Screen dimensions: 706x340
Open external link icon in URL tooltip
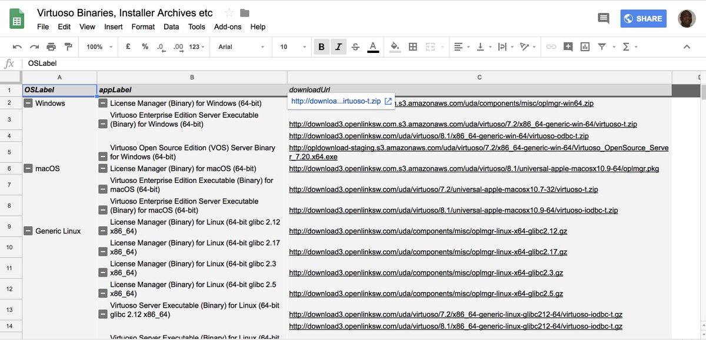tap(388, 101)
